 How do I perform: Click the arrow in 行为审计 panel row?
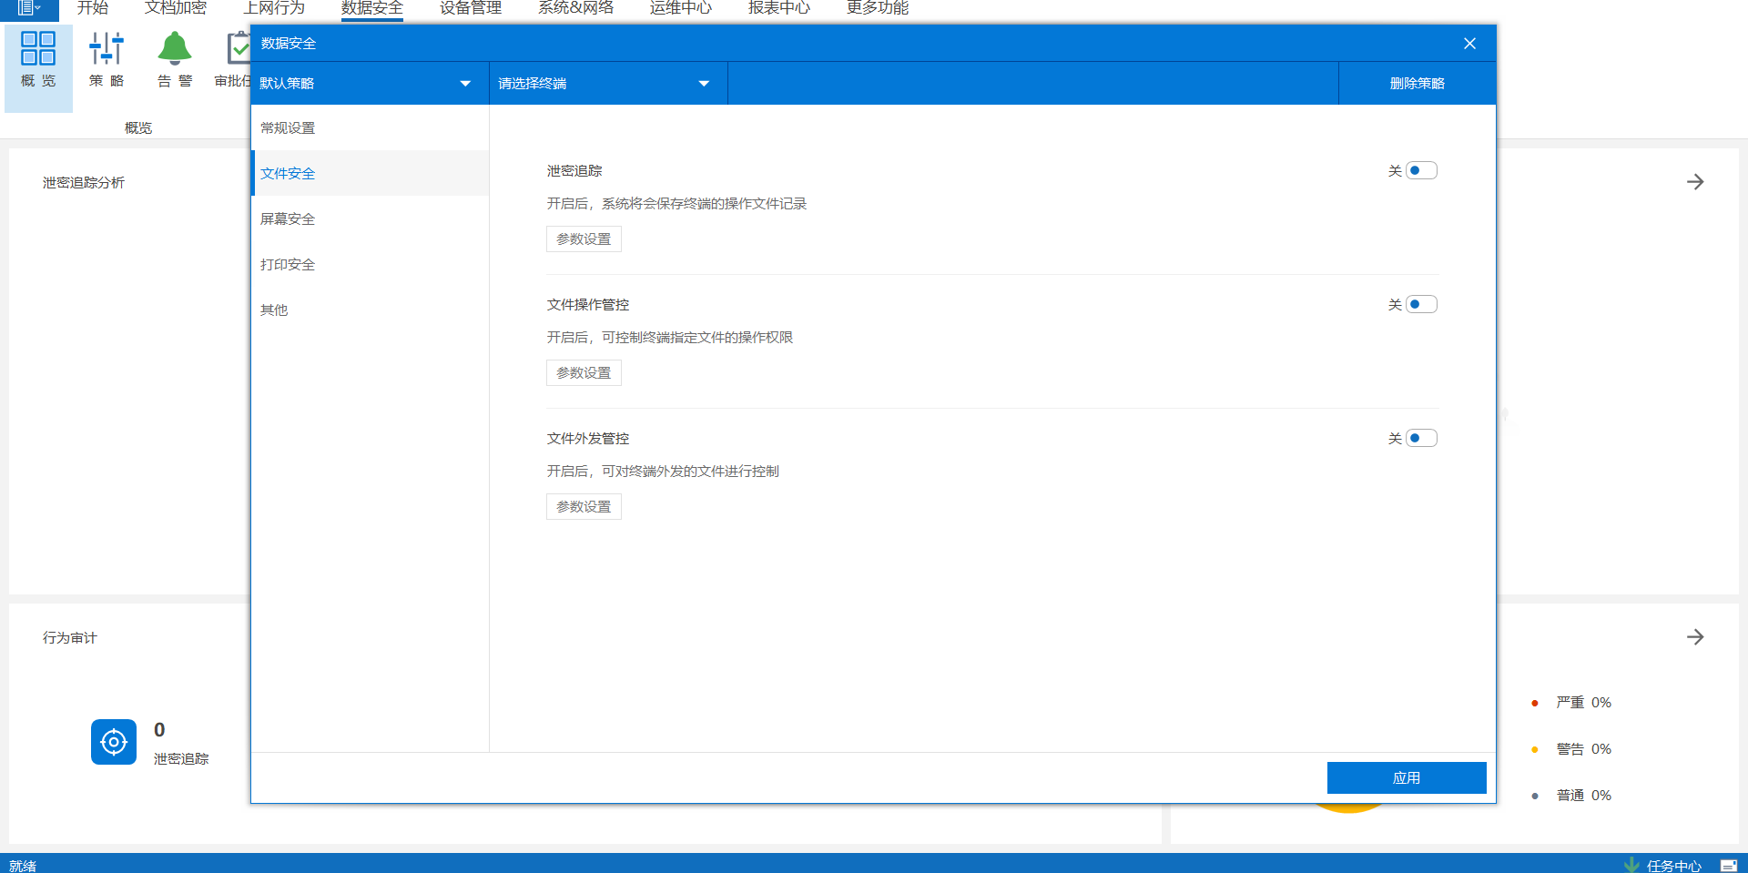tap(1694, 637)
